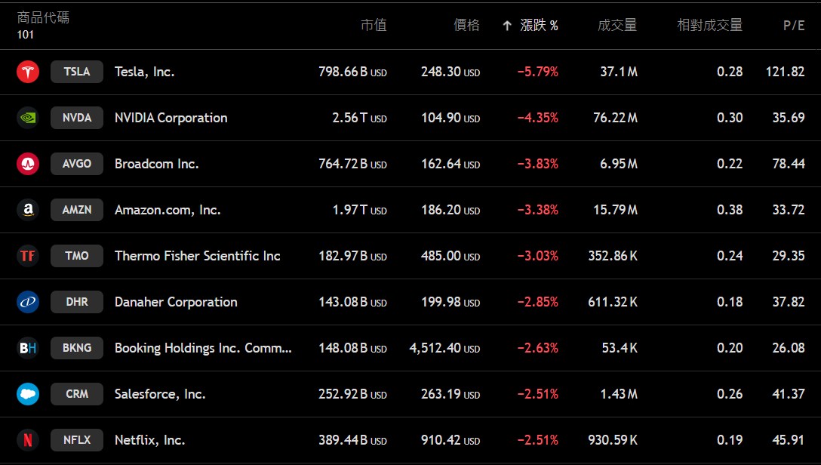This screenshot has height=465, width=821.
Task: Click the Danaher logo icon
Action: click(28, 302)
